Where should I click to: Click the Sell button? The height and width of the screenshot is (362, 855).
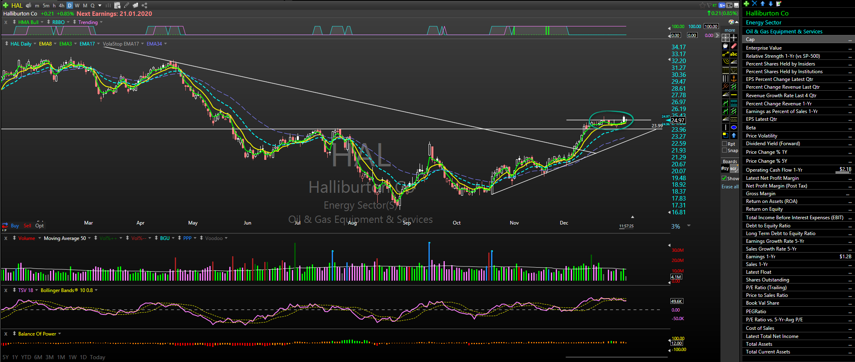click(27, 226)
